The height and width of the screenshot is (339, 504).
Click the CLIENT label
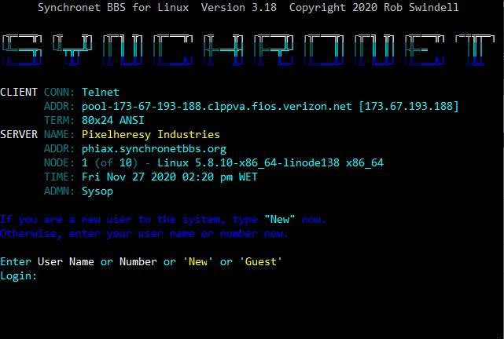(x=19, y=93)
